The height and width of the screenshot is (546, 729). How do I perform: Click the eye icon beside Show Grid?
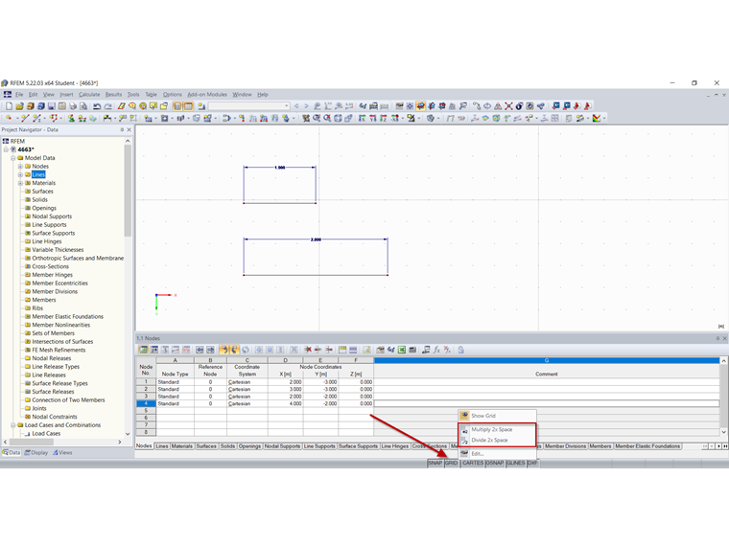464,416
